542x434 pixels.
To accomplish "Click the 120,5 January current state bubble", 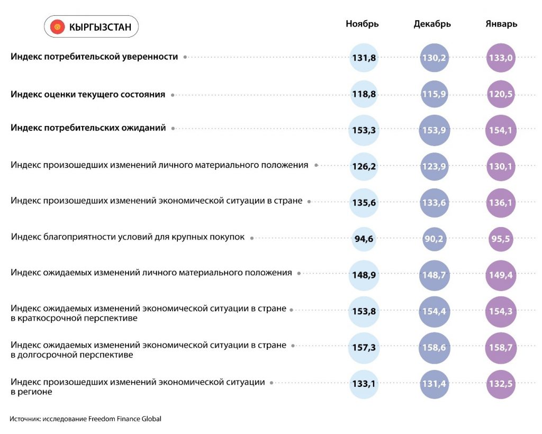I will pyautogui.click(x=501, y=95).
